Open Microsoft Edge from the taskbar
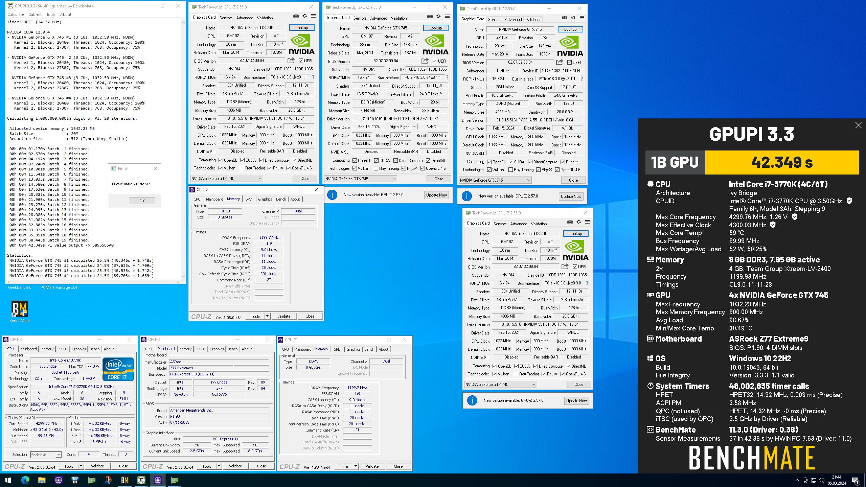 (25, 480)
